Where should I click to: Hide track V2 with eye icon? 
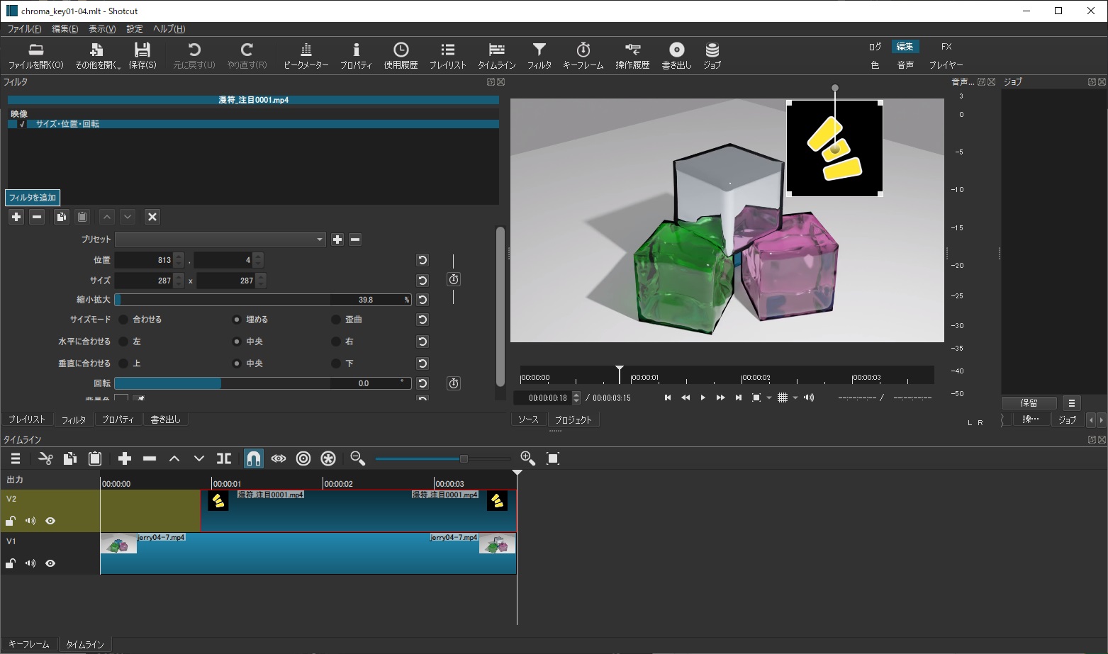click(x=50, y=521)
